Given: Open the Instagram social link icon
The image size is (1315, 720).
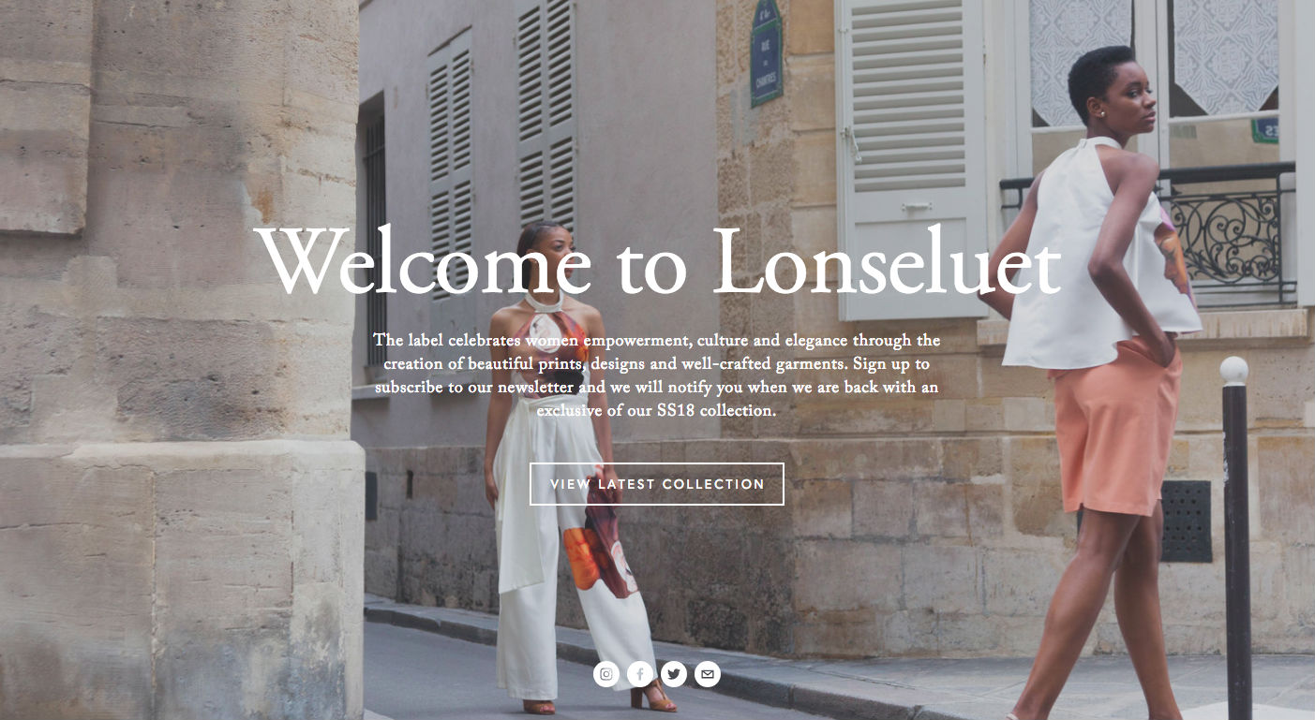Looking at the screenshot, I should tap(606, 674).
